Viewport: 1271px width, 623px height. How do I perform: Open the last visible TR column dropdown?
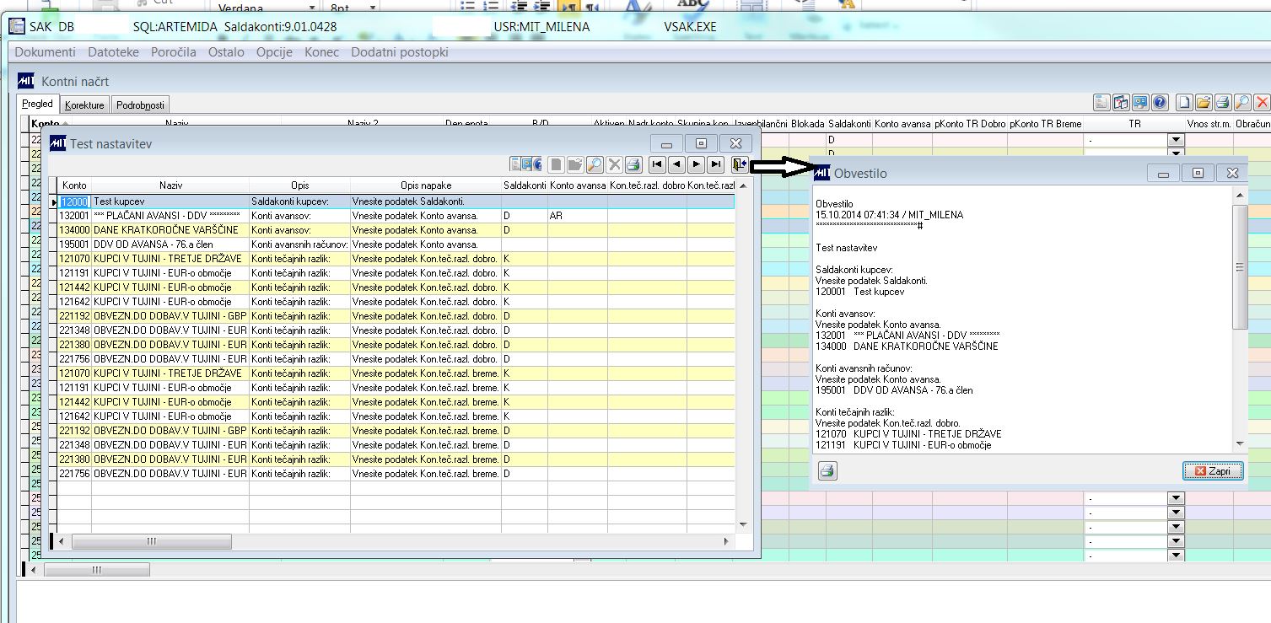(1176, 556)
